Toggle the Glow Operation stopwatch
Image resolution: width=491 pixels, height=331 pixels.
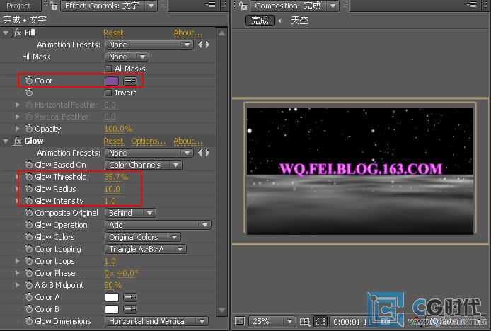point(29,225)
